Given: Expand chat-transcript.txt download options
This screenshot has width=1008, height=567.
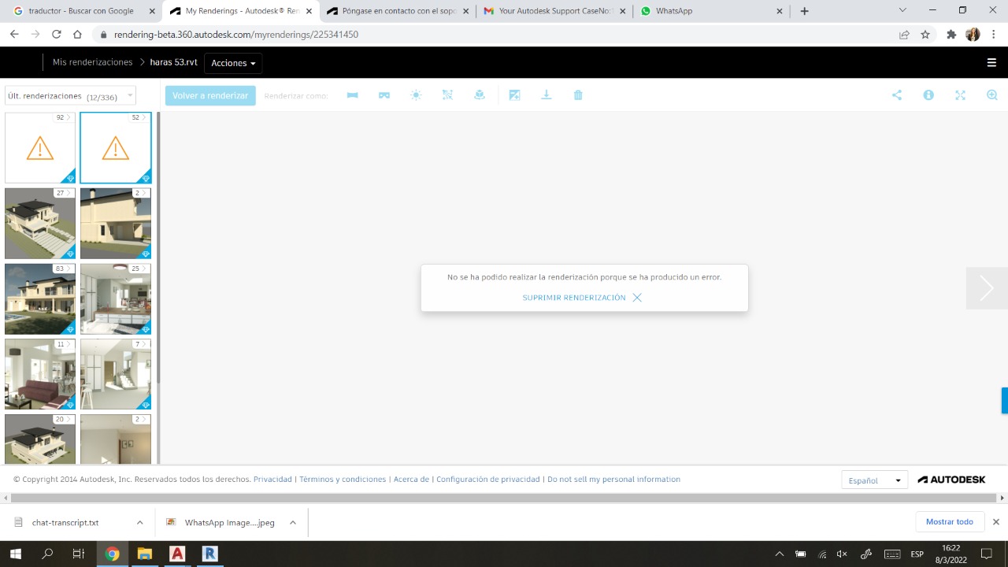Looking at the screenshot, I should click(x=139, y=522).
